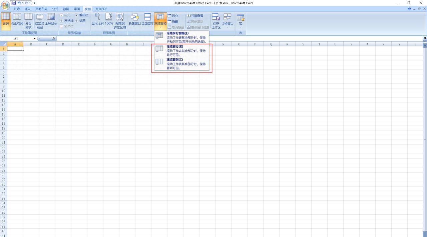
Task: Click into the formula bar input
Action: (239, 39)
